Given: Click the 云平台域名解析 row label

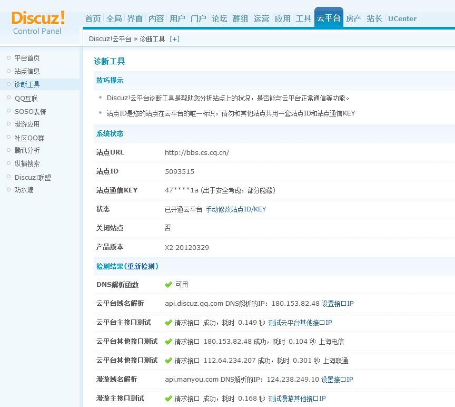Looking at the screenshot, I should (x=120, y=303).
